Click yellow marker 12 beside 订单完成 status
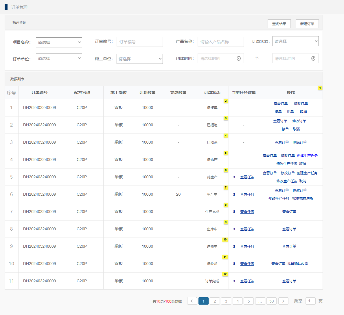 [225, 274]
